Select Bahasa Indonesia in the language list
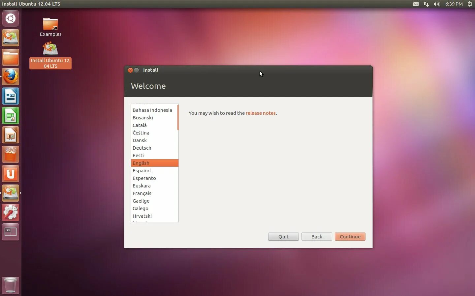The image size is (475, 296). coord(154,110)
